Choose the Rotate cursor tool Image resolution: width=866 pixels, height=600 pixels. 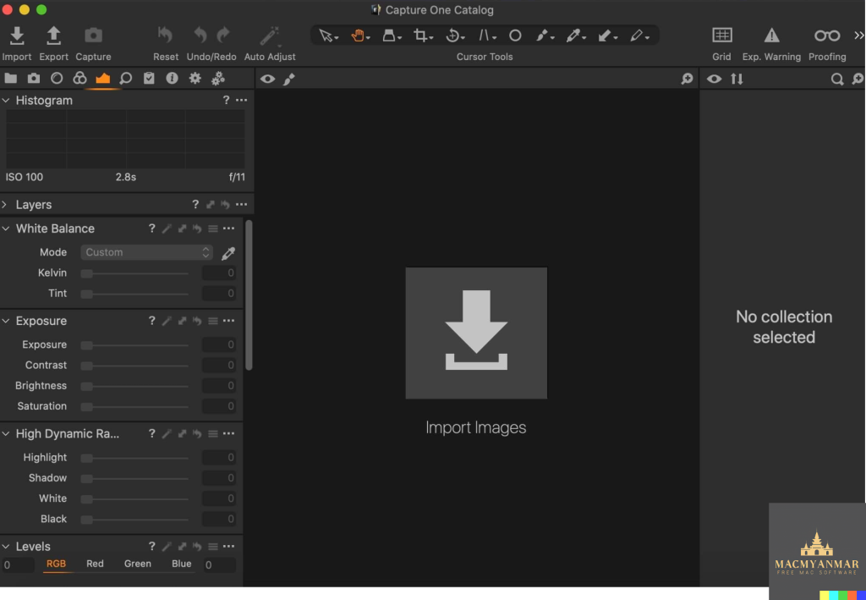455,36
